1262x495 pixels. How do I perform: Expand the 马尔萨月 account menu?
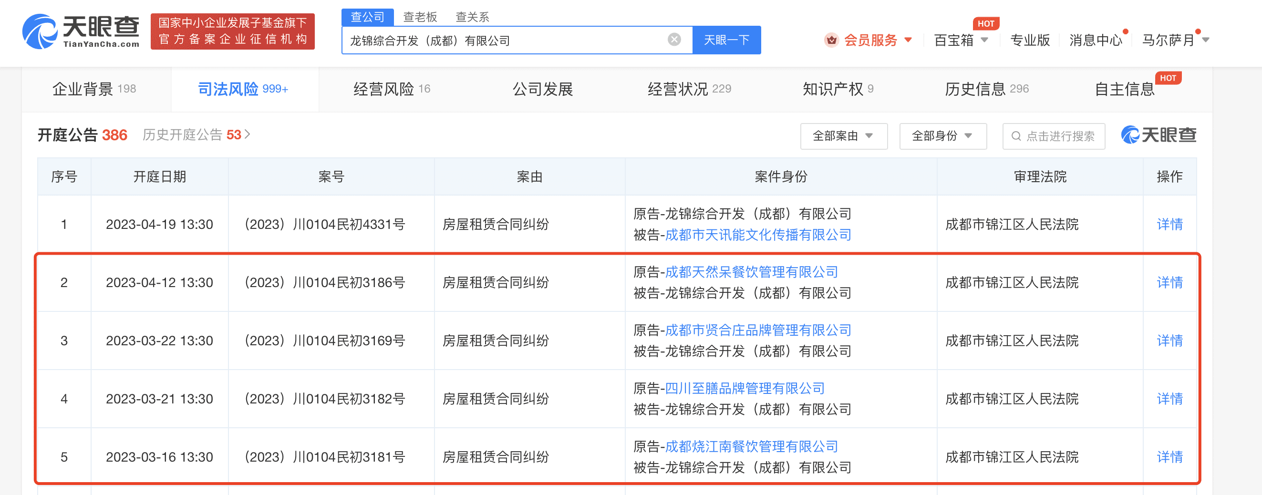(1176, 40)
